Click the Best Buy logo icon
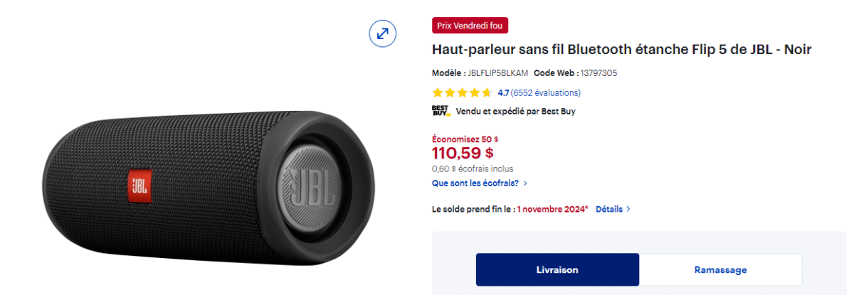The width and height of the screenshot is (854, 295). pyautogui.click(x=441, y=111)
